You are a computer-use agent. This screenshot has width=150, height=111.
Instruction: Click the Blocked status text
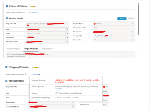click(x=99, y=24)
